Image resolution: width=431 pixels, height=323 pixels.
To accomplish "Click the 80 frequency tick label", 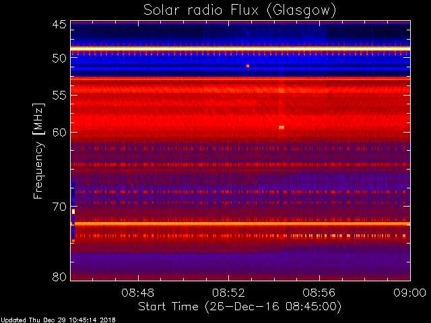I will (59, 277).
